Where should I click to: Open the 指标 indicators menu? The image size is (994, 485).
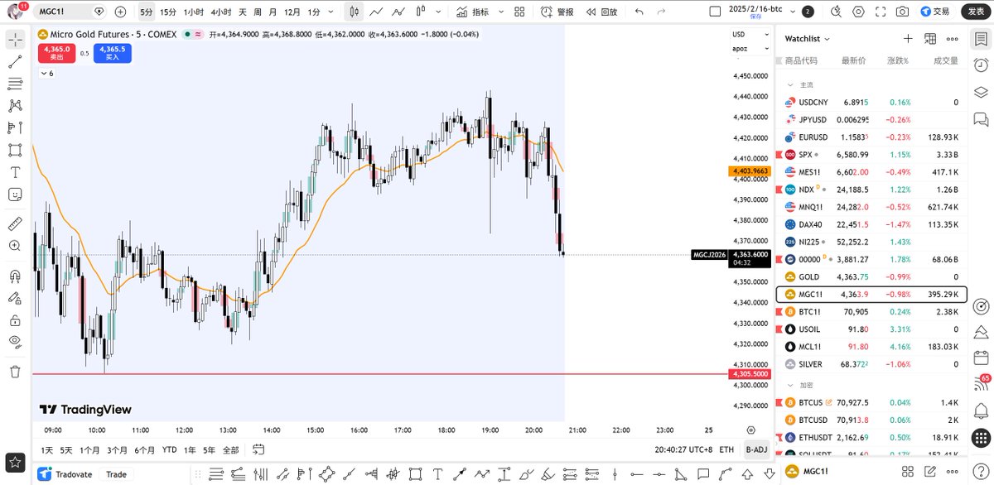(473, 12)
